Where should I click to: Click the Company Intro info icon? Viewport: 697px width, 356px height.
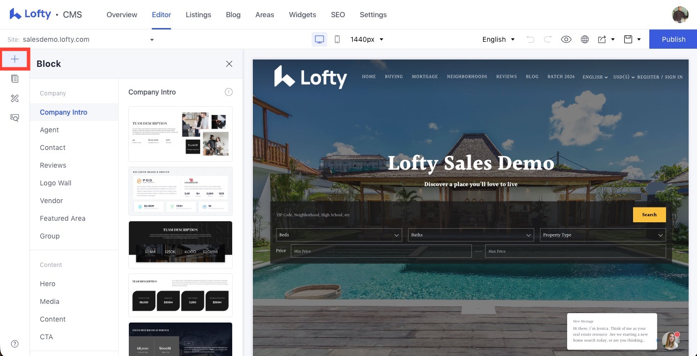tap(229, 92)
